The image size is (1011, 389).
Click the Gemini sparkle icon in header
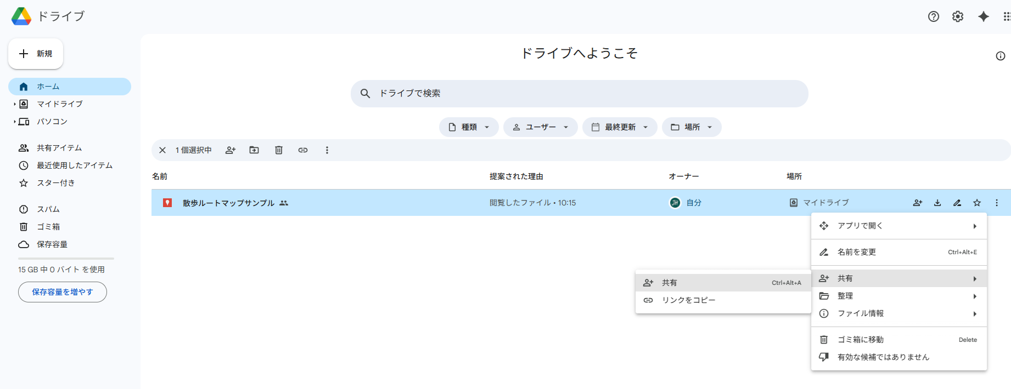click(x=984, y=16)
